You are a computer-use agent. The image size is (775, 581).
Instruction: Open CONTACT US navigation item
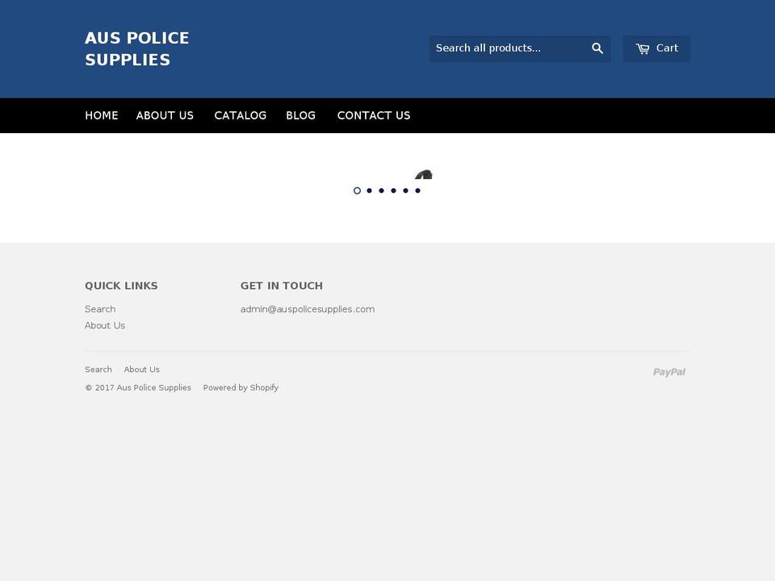click(374, 115)
